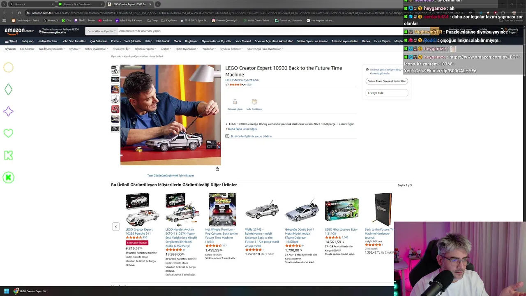Open the Hot Wheels Premium Pop Culture listing
Image resolution: width=526 pixels, height=296 pixels.
221,236
